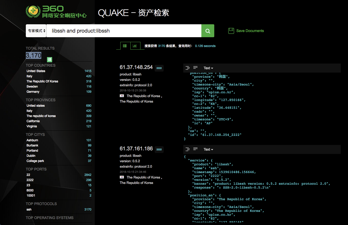This screenshot has width=348, height=225.
Task: Compact the JSON in the 61.37.161.186 result
Action: 195,149
